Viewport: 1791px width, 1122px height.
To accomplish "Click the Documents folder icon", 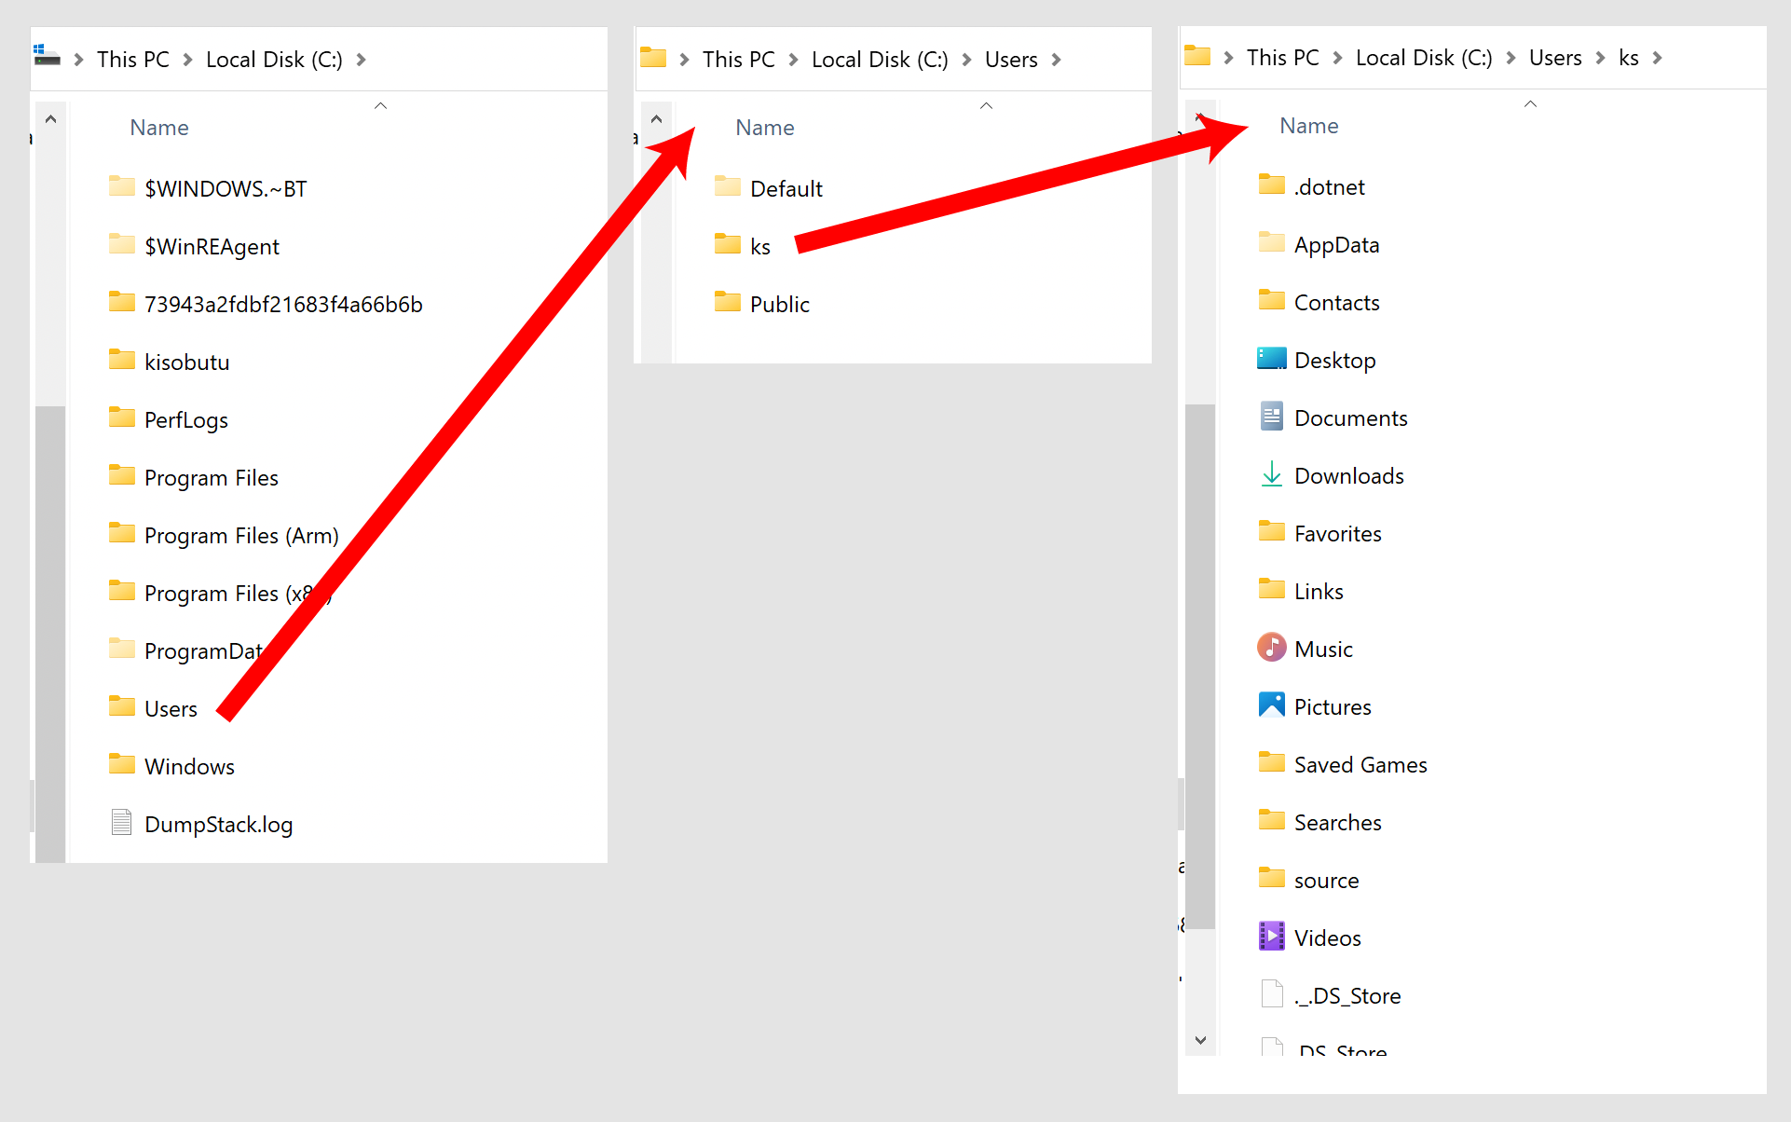I will pos(1271,417).
